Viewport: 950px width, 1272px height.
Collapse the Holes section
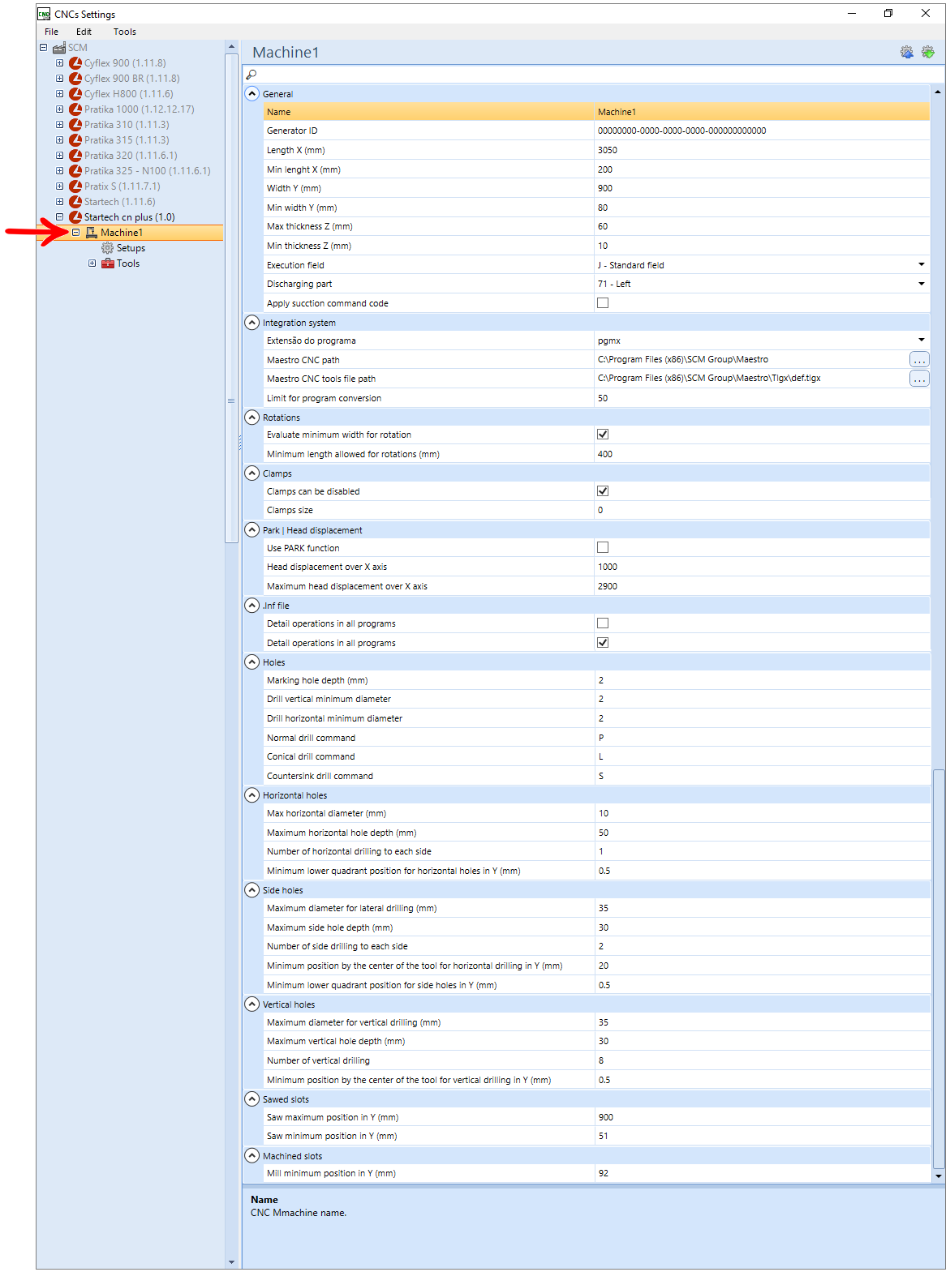[252, 662]
